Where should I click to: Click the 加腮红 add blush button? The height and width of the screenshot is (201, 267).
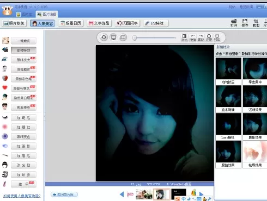(23, 127)
